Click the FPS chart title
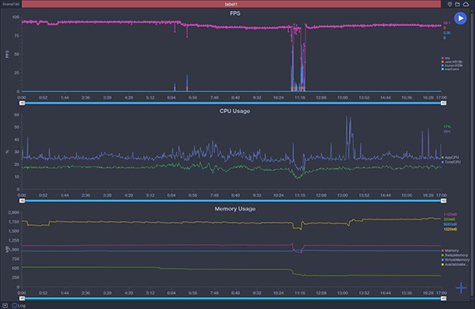The width and height of the screenshot is (475, 309). pos(235,13)
